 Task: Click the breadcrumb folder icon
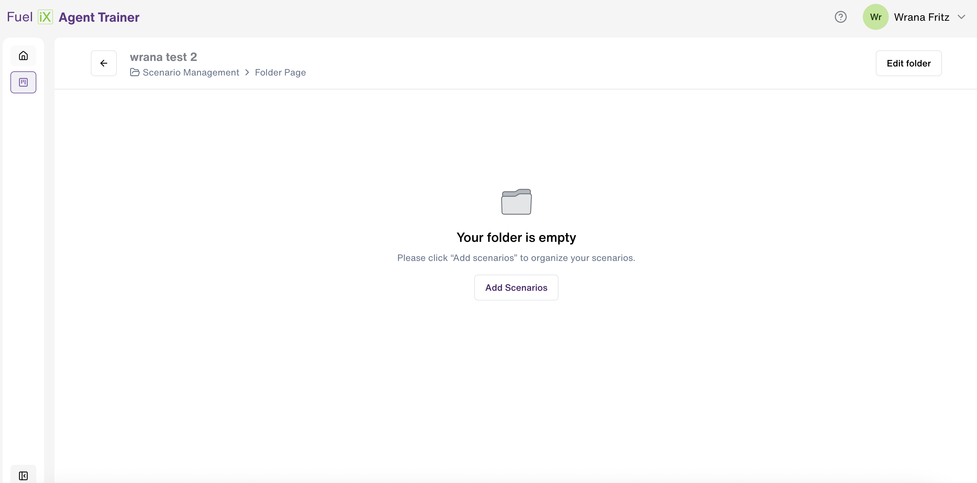[x=135, y=72]
